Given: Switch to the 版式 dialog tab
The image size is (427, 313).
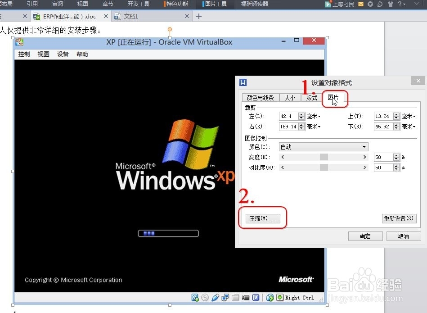Looking at the screenshot, I should point(311,98).
